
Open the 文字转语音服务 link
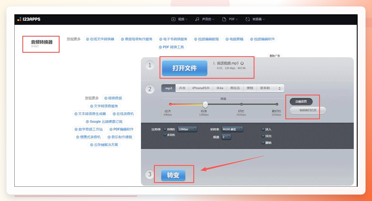coord(104,106)
